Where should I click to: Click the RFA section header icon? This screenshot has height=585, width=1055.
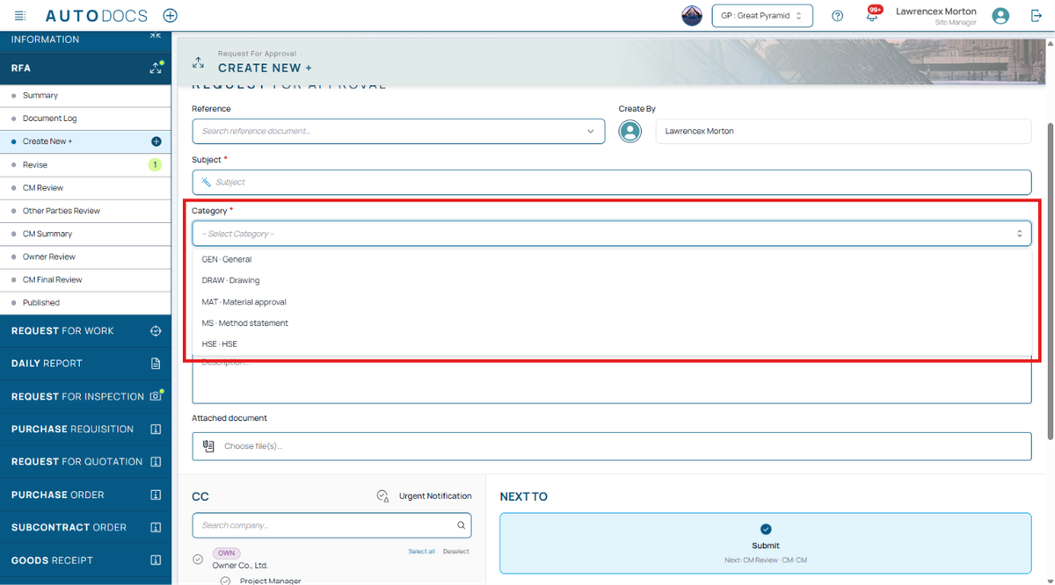tap(156, 68)
